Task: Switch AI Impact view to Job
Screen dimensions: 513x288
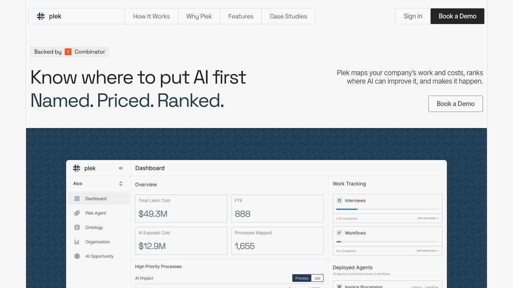Action: (x=317, y=278)
